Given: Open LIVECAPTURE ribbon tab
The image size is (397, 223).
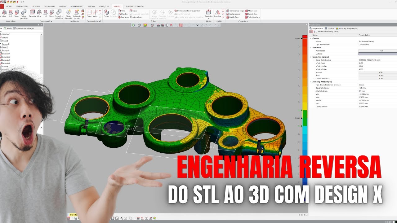Looking at the screenshot, I should 22,6.
